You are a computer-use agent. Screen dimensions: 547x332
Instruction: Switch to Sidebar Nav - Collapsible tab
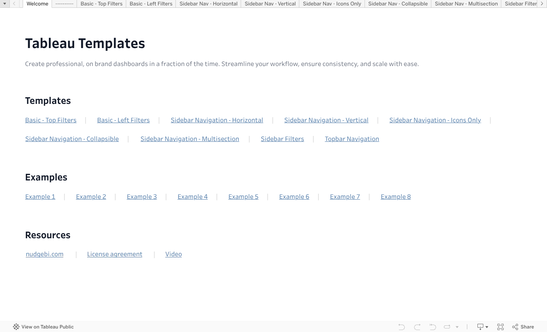coord(398,4)
